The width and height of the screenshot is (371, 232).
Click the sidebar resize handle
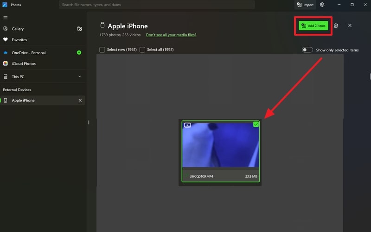click(89, 122)
